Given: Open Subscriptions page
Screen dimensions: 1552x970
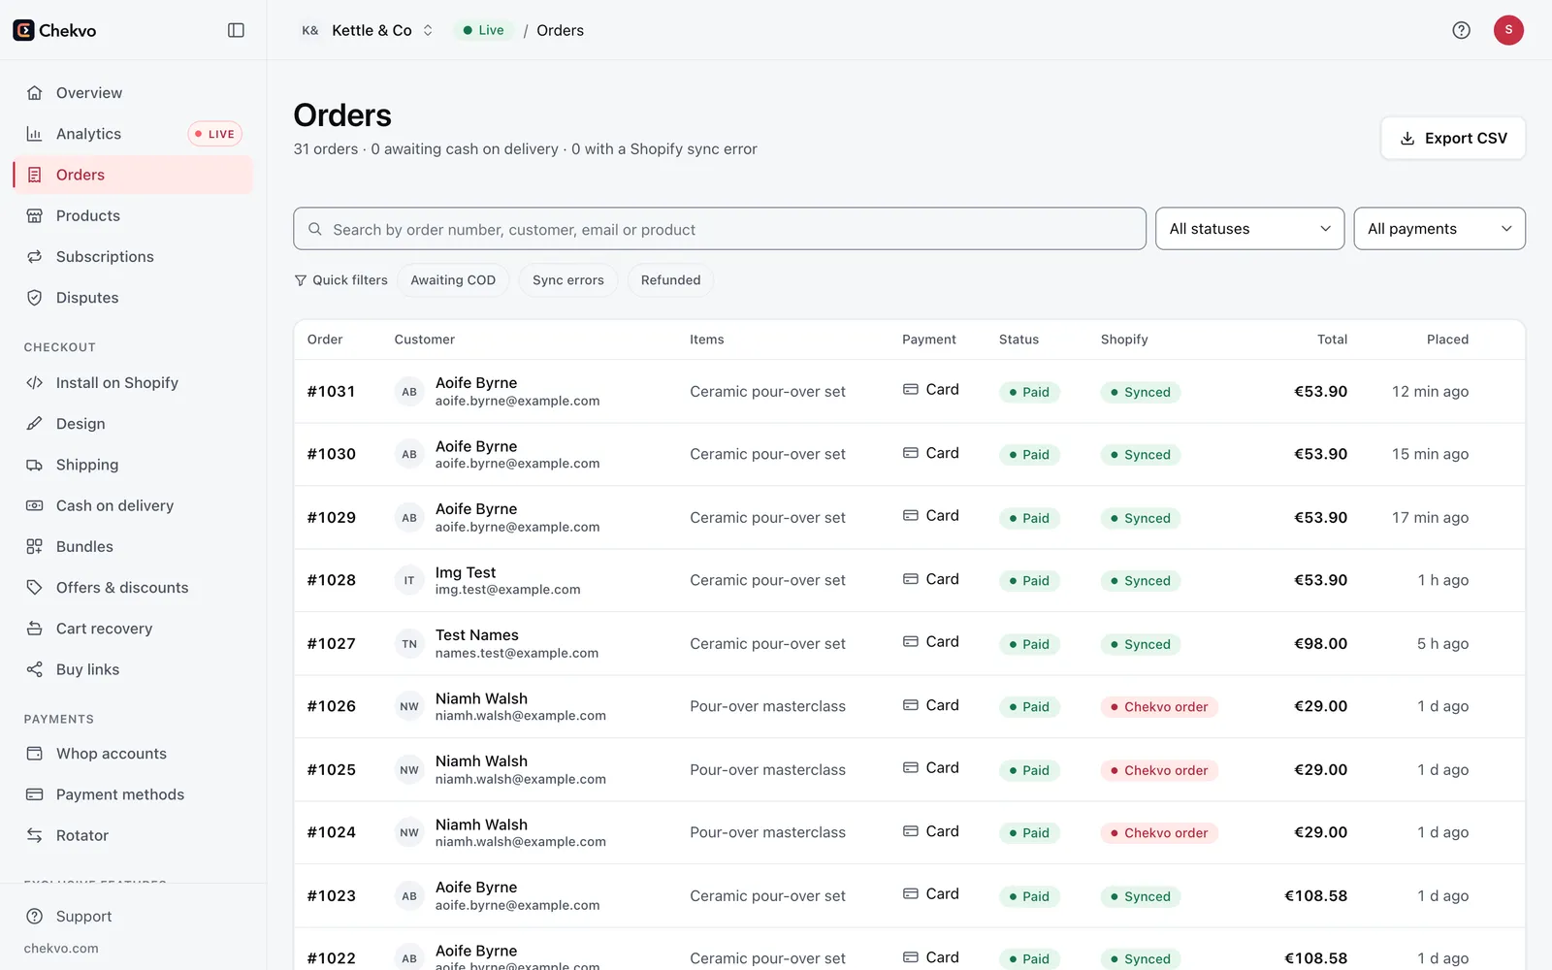Looking at the screenshot, I should (x=133, y=257).
